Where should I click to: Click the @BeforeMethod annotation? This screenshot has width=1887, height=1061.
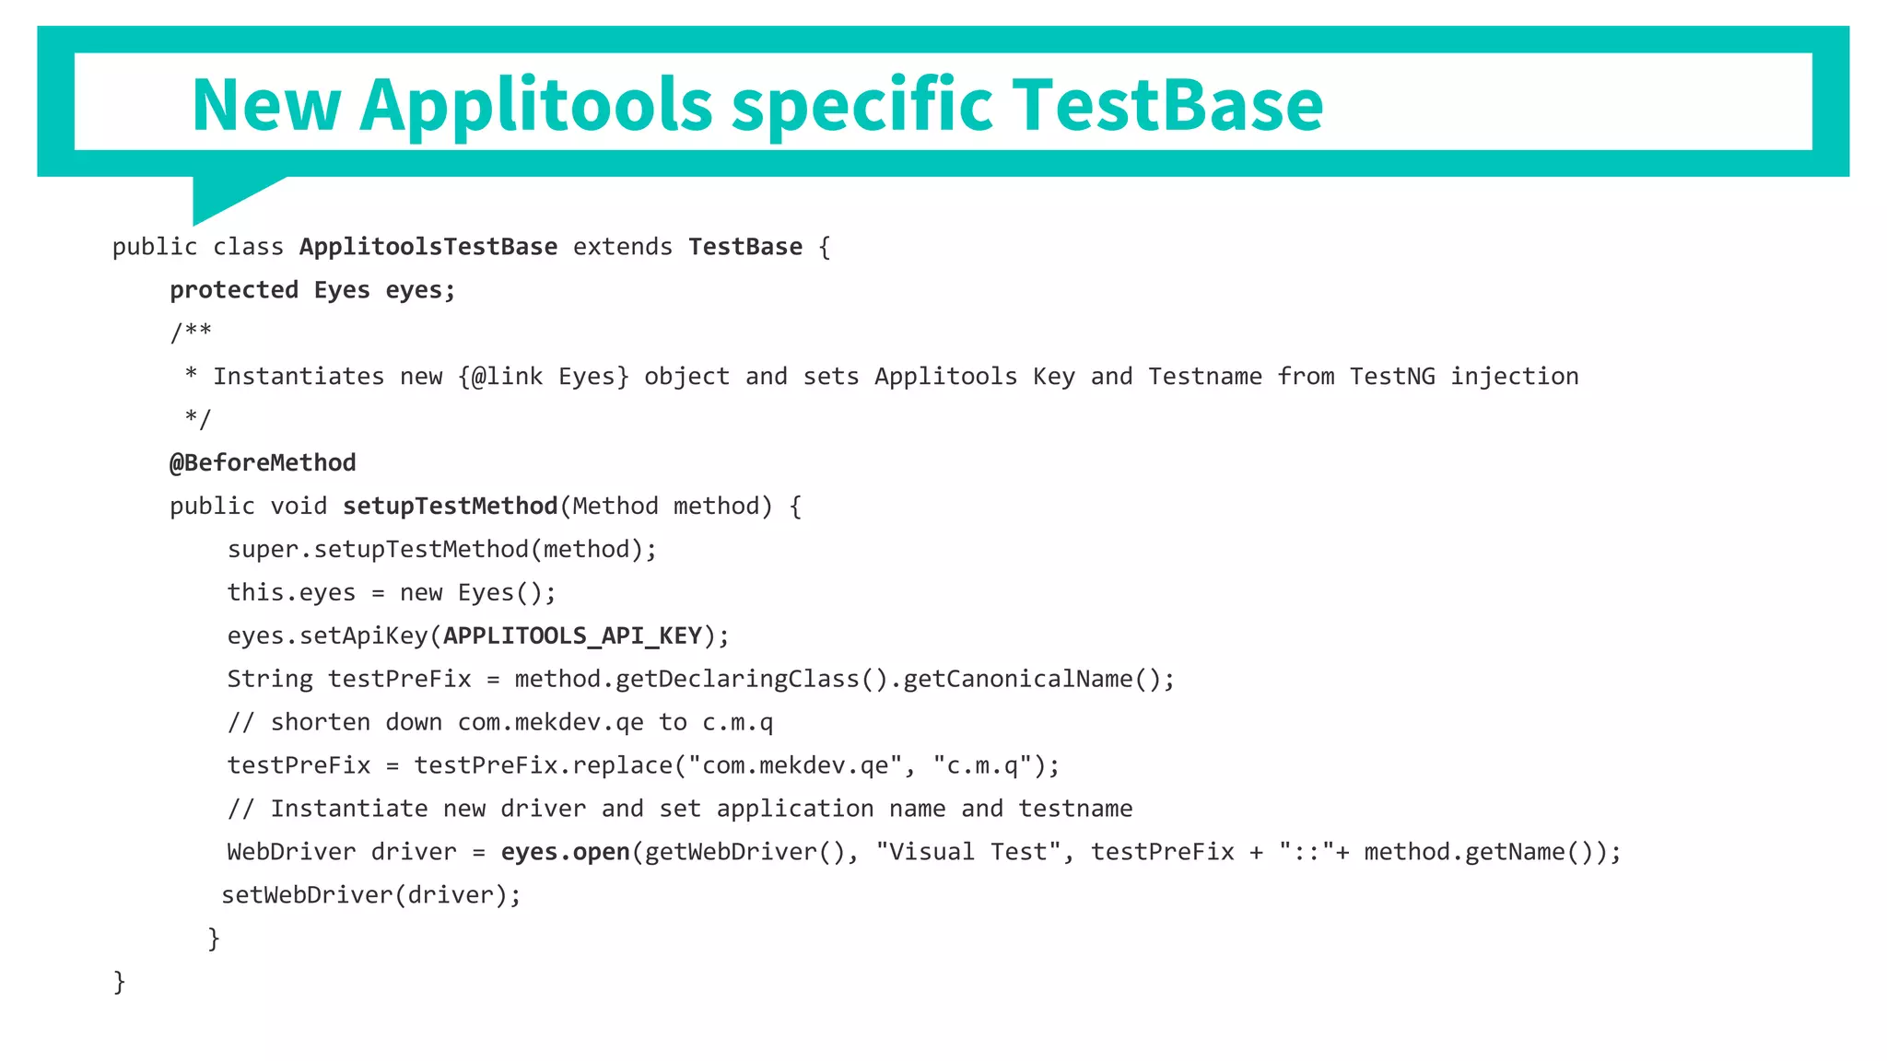click(263, 462)
